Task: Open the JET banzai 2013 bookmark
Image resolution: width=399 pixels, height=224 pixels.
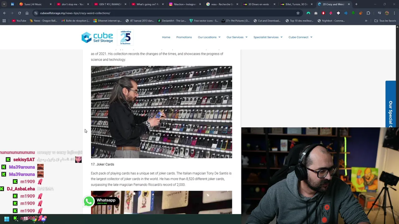Action: tap(140, 21)
